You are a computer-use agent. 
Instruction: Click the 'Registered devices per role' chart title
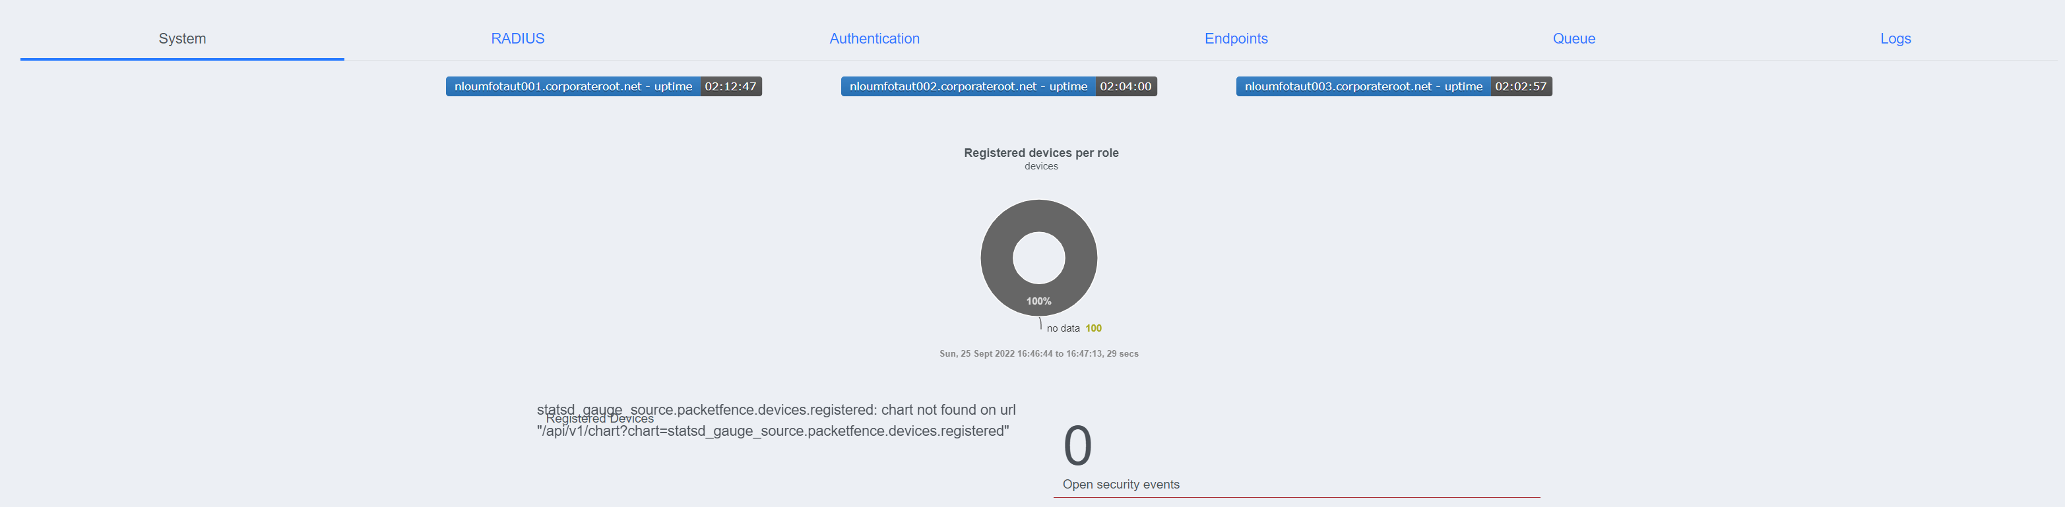(x=1041, y=152)
